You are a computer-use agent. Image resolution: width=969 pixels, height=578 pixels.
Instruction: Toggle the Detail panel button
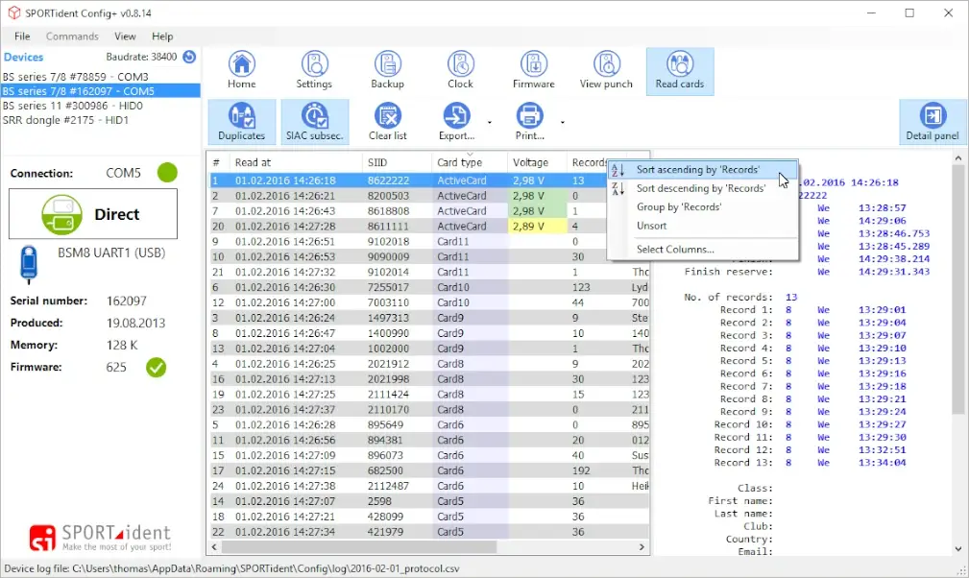932,122
